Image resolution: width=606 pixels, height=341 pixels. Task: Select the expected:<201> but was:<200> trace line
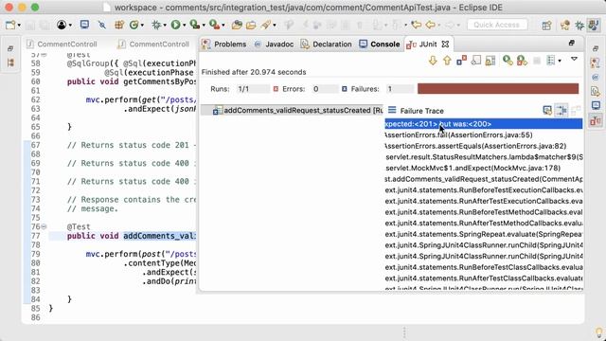[484, 124]
